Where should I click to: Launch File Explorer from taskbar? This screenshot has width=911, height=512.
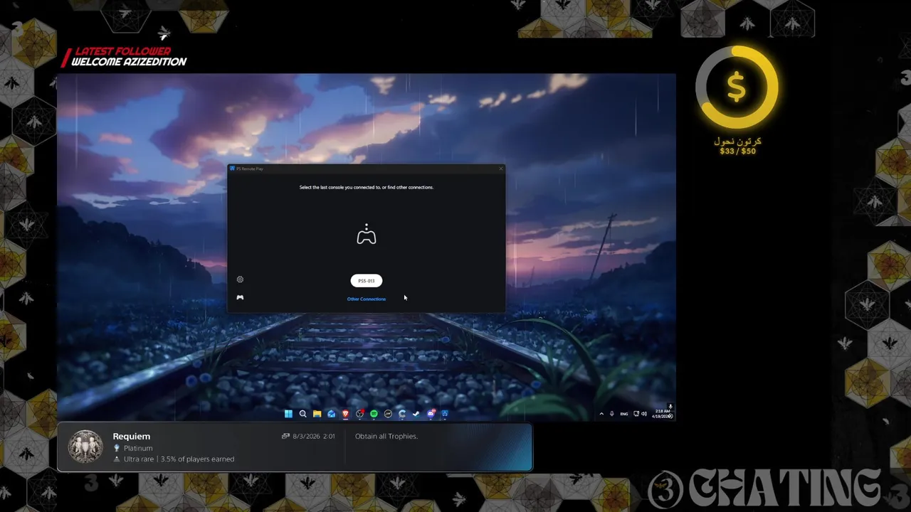[x=317, y=414]
